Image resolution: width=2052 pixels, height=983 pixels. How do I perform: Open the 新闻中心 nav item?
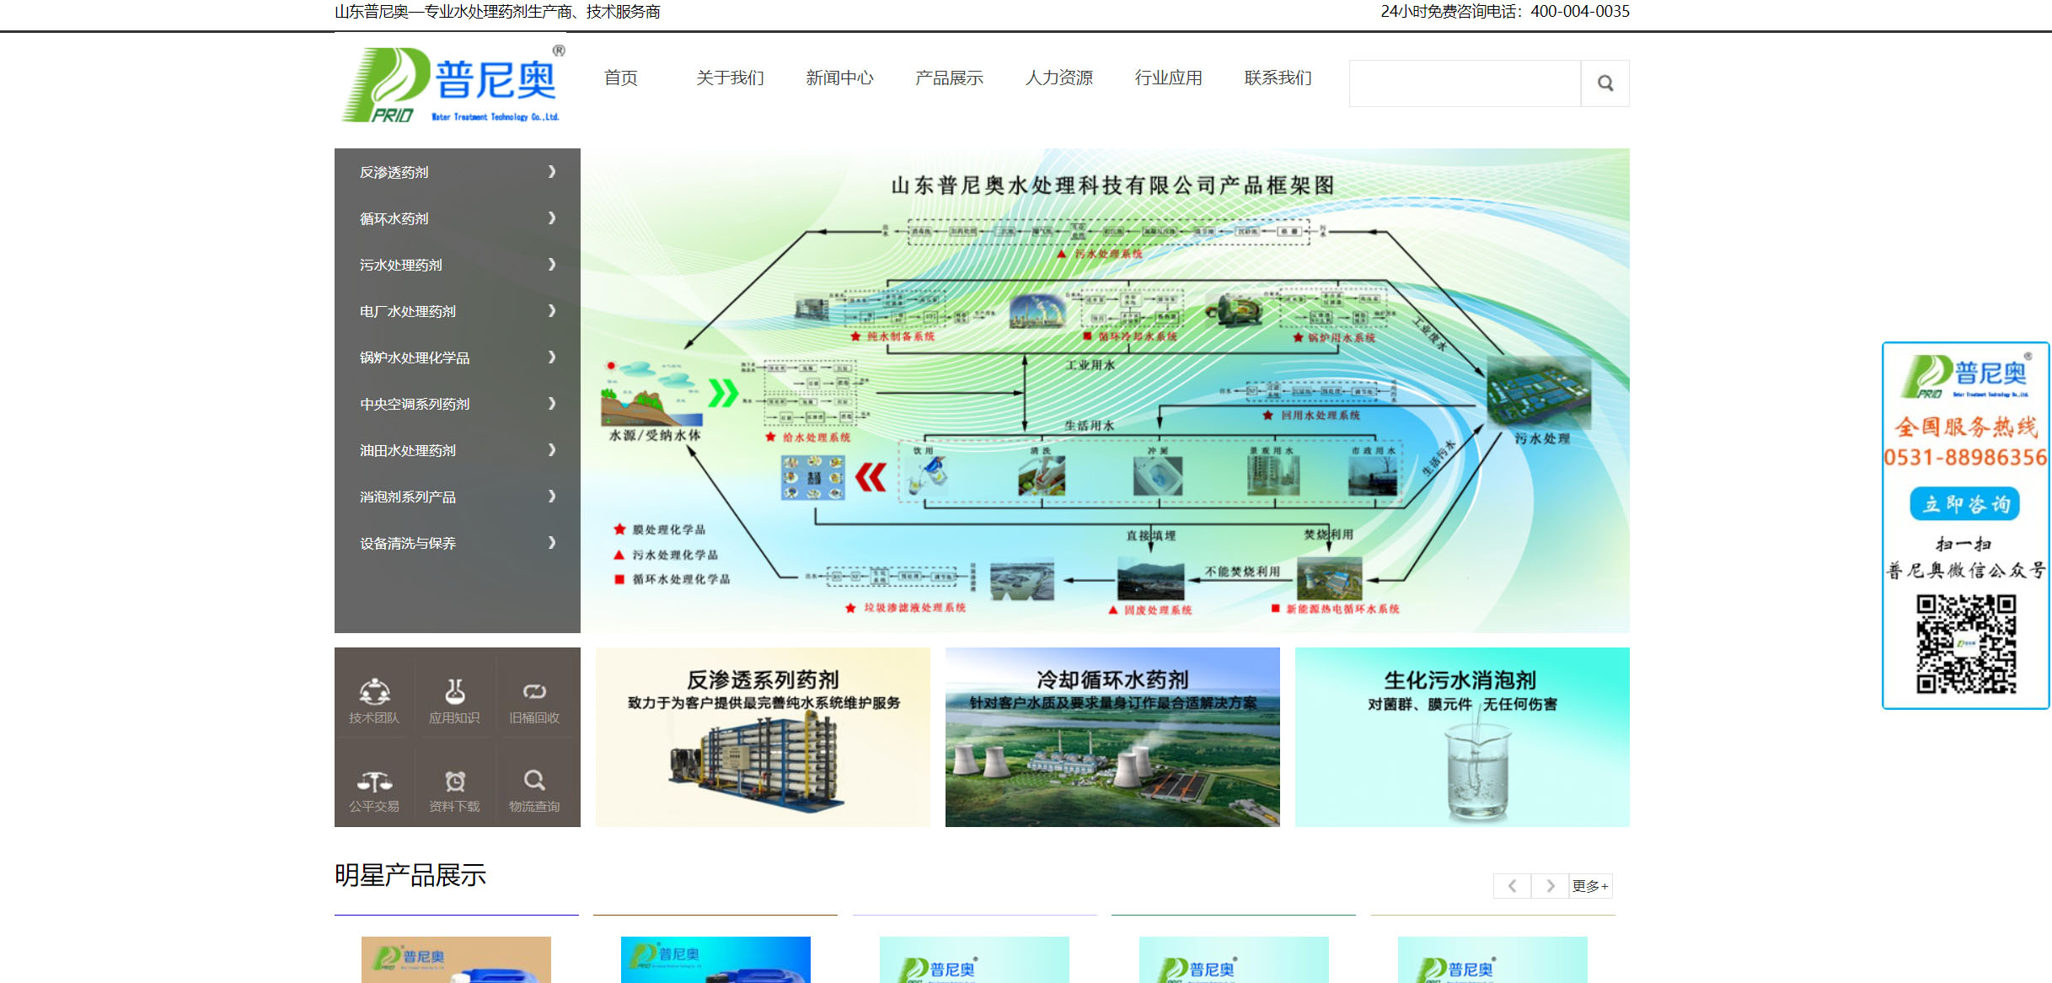840,78
